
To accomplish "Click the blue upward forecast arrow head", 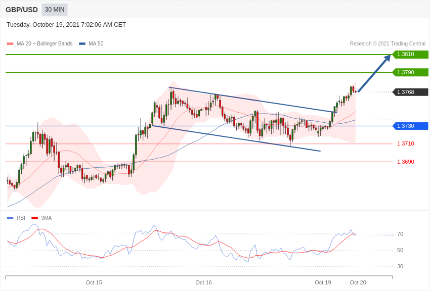I will click(387, 58).
